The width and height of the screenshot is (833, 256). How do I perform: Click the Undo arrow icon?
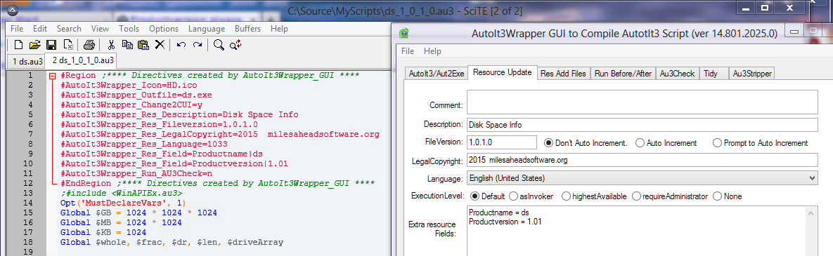point(181,45)
